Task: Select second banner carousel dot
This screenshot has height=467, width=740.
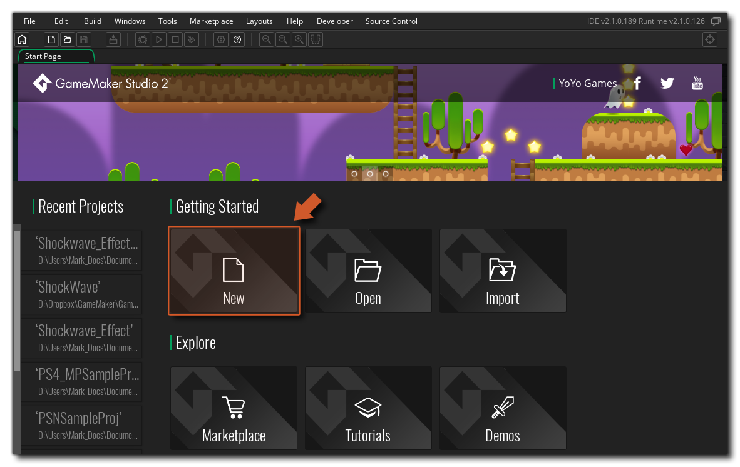Action: [x=370, y=174]
